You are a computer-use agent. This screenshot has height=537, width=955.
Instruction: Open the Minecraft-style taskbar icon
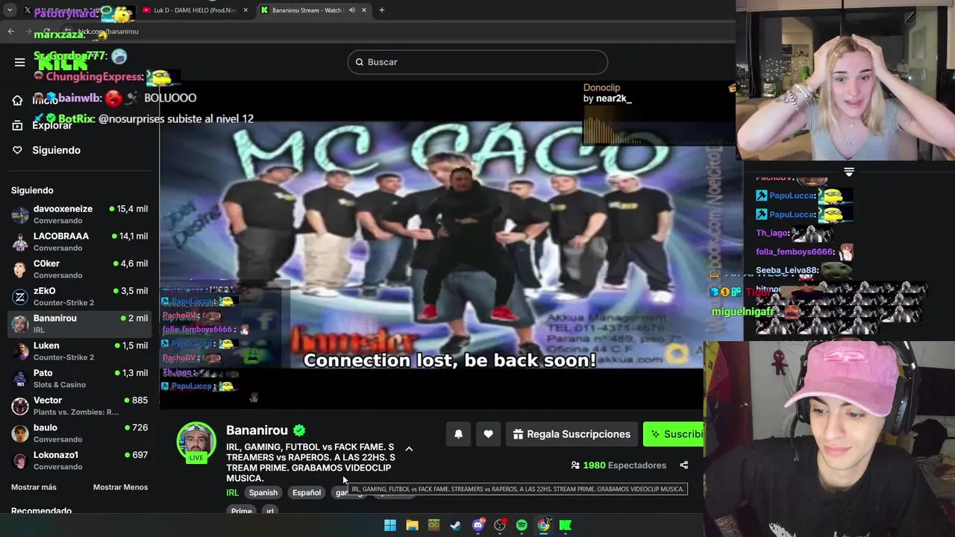click(434, 525)
